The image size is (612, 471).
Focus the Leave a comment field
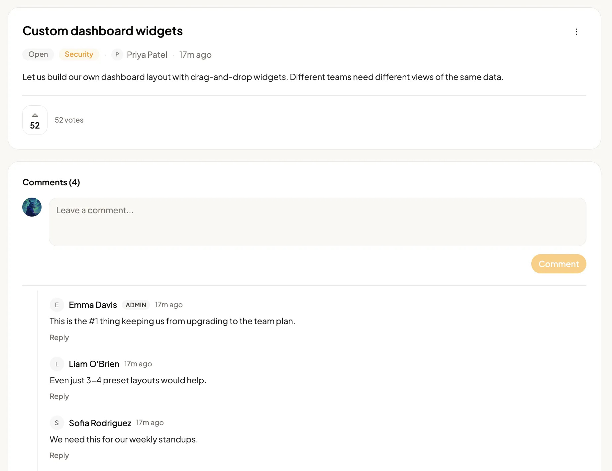coord(318,222)
